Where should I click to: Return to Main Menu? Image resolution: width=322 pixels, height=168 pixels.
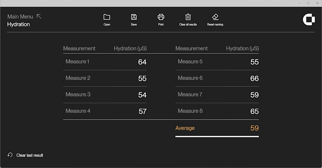(x=20, y=17)
